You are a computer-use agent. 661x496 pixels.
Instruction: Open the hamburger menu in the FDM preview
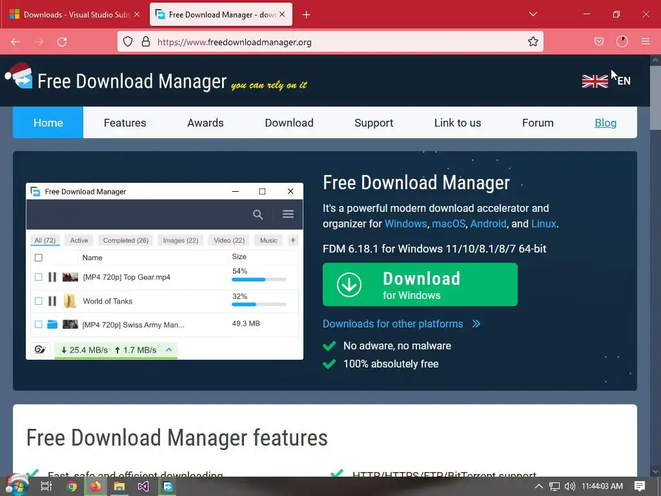288,214
